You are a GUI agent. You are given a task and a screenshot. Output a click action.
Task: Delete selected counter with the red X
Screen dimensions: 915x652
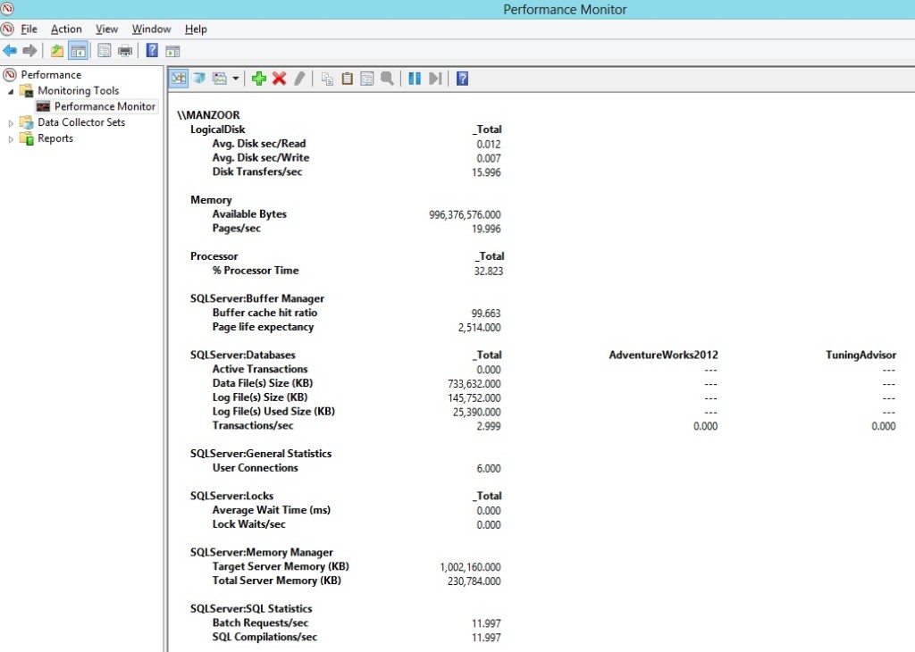click(x=280, y=78)
